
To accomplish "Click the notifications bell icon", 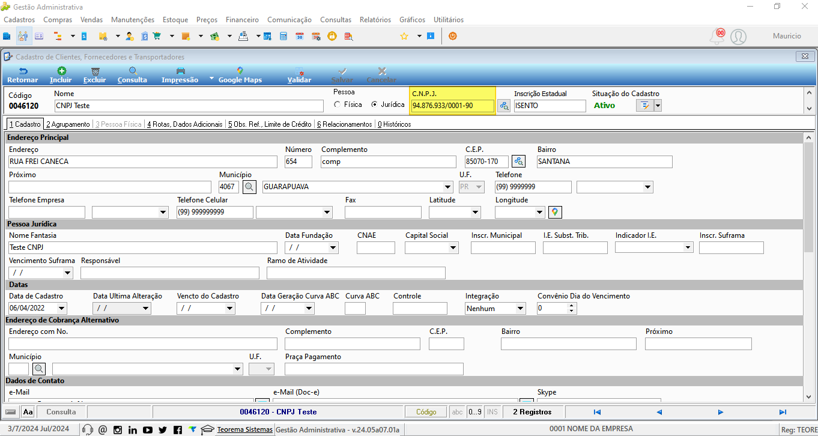I will click(717, 37).
